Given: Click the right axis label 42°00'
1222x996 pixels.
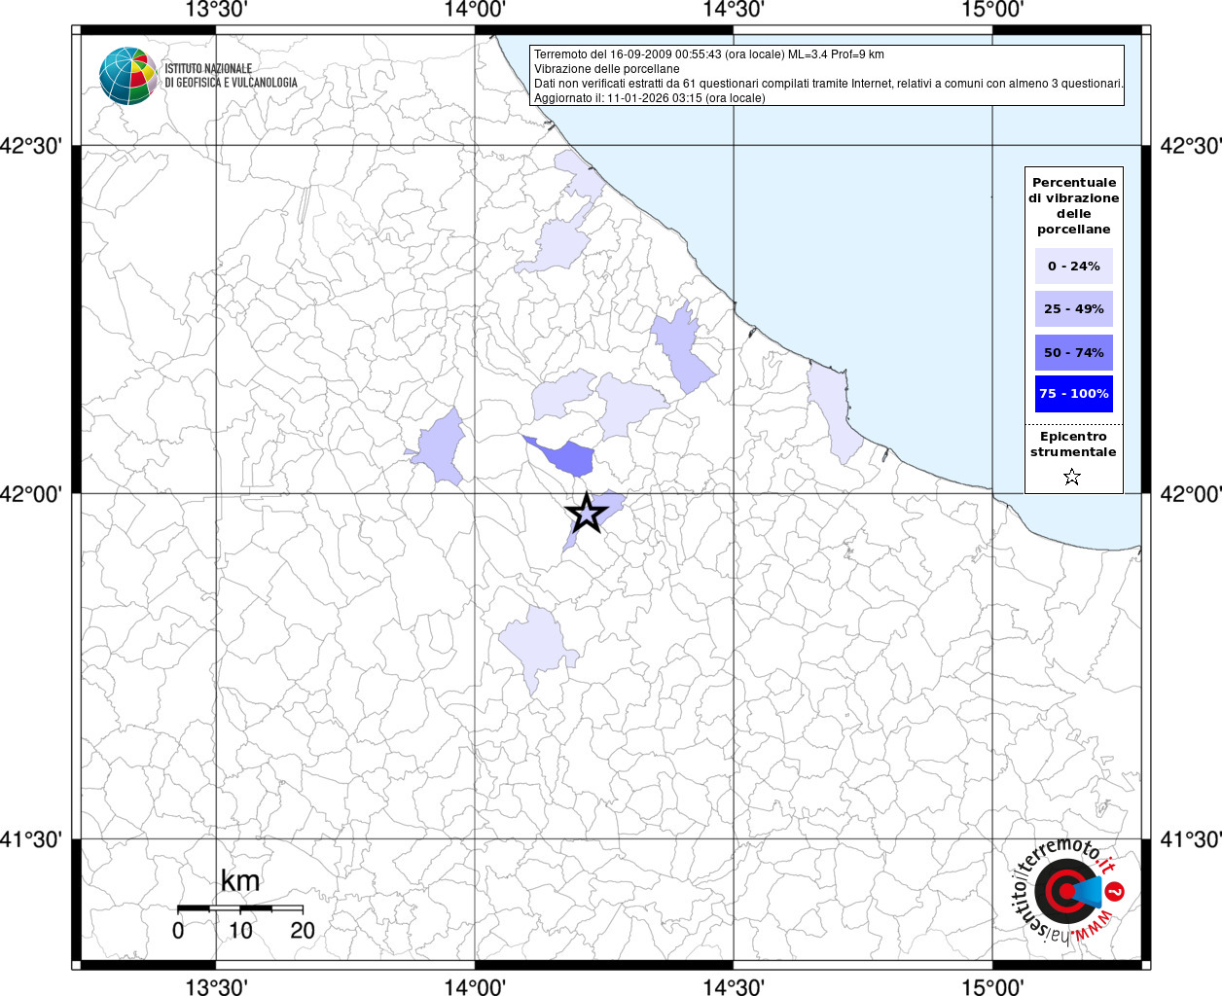Looking at the screenshot, I should click(x=1191, y=494).
